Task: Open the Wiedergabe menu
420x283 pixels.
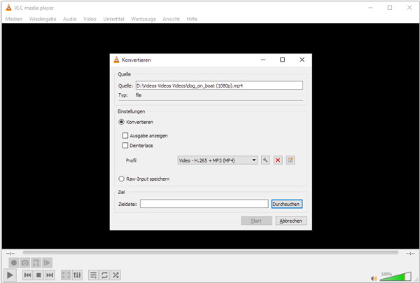Action: tap(43, 19)
